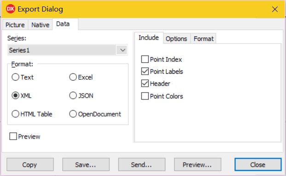Click the DX application icon in title bar
Image resolution: width=286 pixels, height=176 pixels.
(11, 9)
